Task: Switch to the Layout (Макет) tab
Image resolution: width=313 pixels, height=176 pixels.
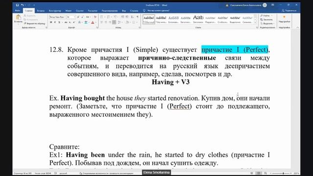Action: click(68, 11)
